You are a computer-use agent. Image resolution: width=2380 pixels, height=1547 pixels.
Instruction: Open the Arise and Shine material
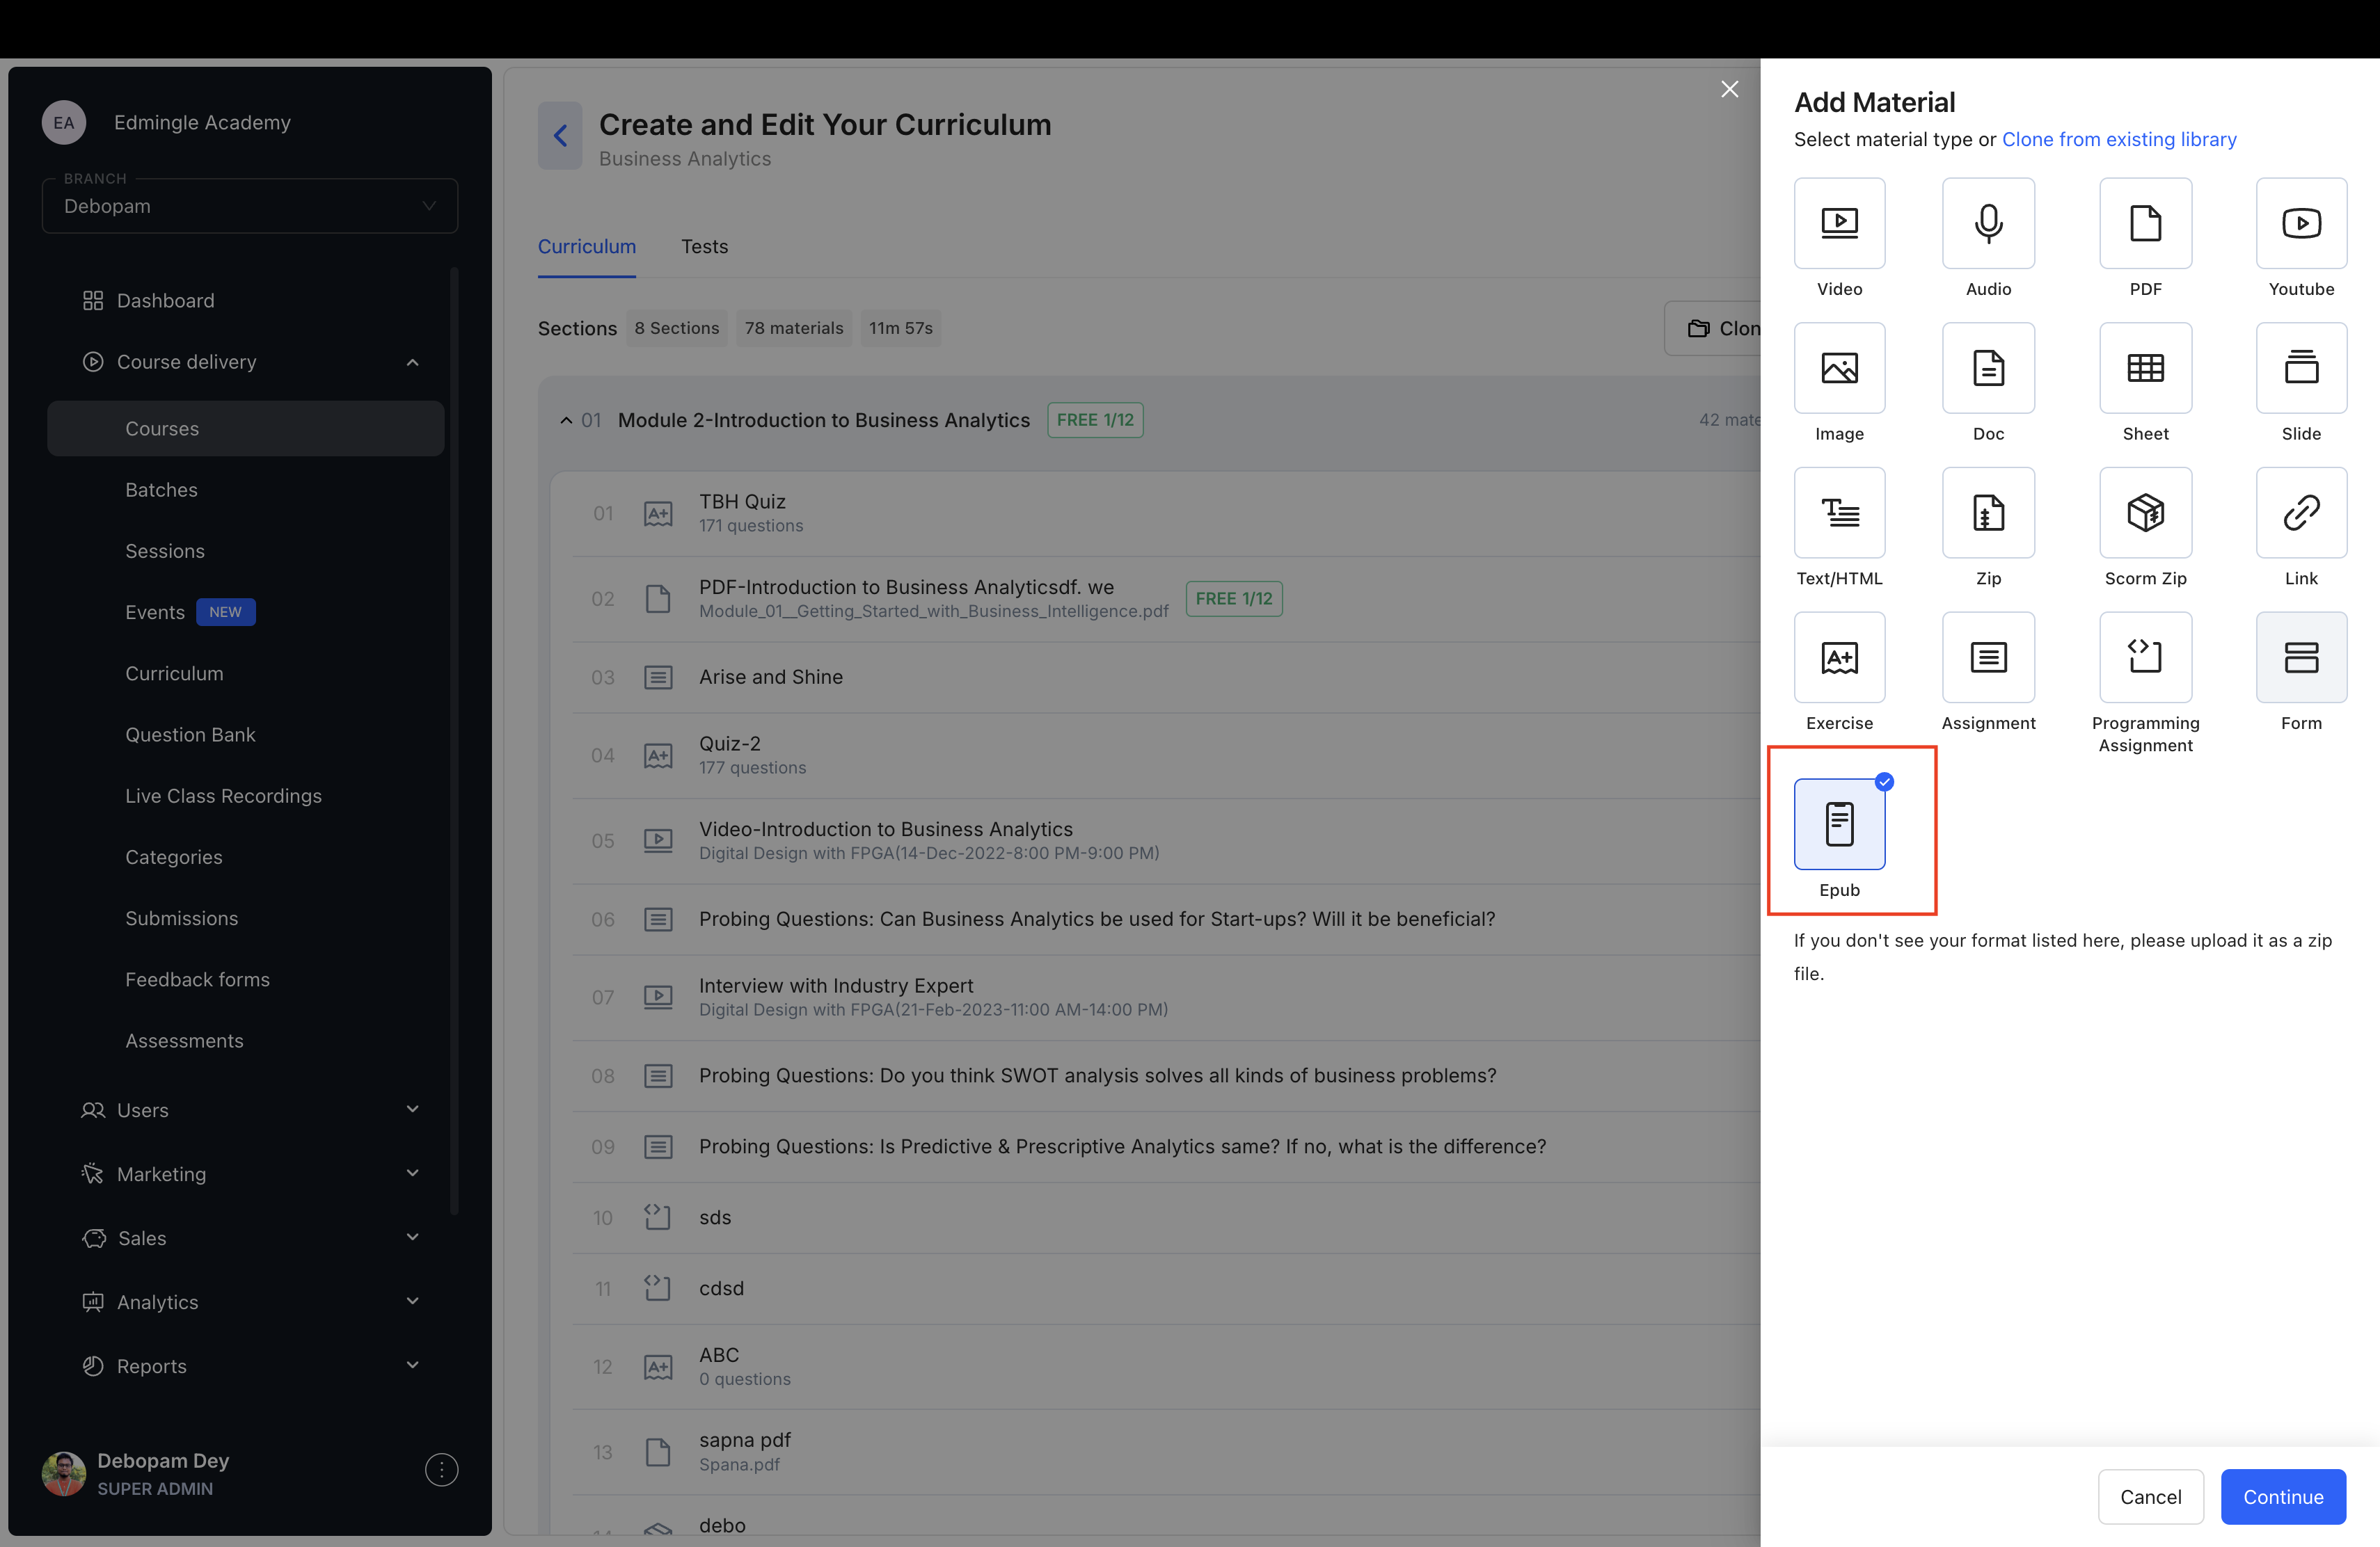coord(1165,678)
